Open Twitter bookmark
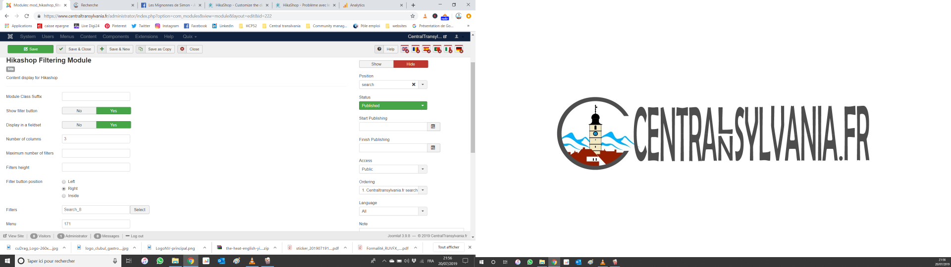The width and height of the screenshot is (951, 267). [x=141, y=26]
